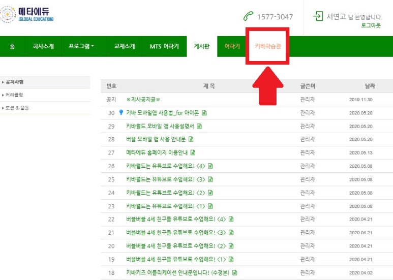Open the 회사소개 menu item
Image resolution: width=393 pixels, height=280 pixels.
coord(43,46)
